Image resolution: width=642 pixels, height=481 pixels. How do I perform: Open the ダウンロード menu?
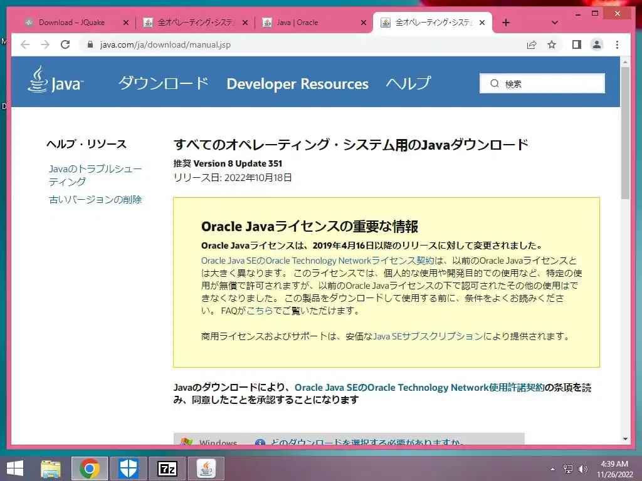coord(164,83)
